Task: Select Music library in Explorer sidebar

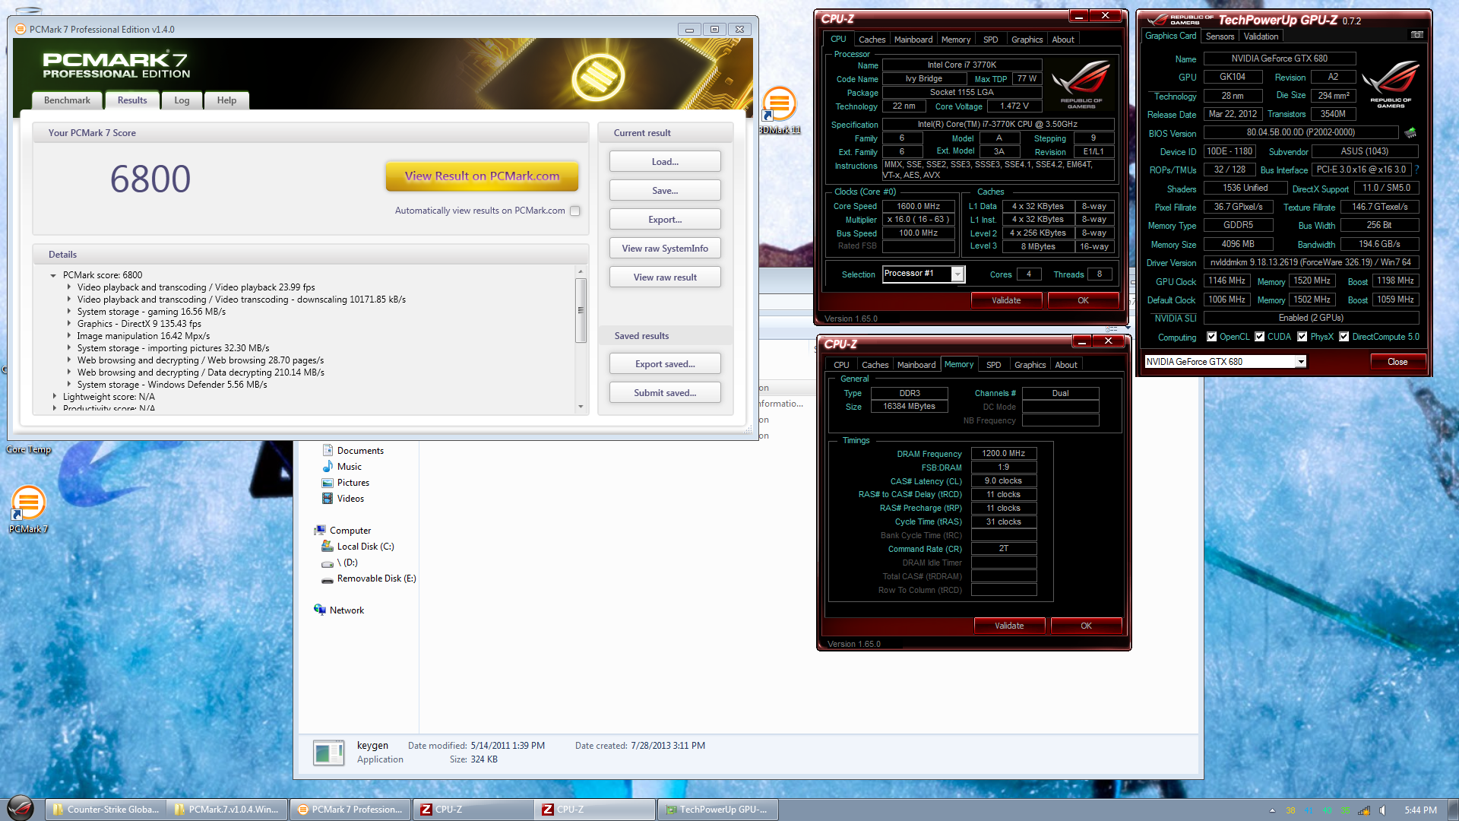Action: (349, 467)
